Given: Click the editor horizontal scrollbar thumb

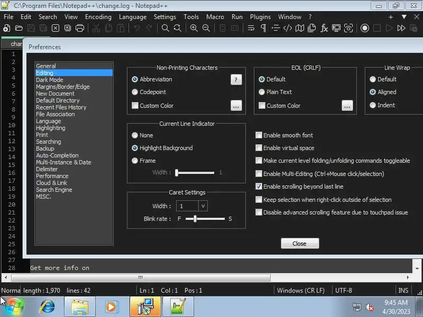Looking at the screenshot, I should [x=141, y=277].
